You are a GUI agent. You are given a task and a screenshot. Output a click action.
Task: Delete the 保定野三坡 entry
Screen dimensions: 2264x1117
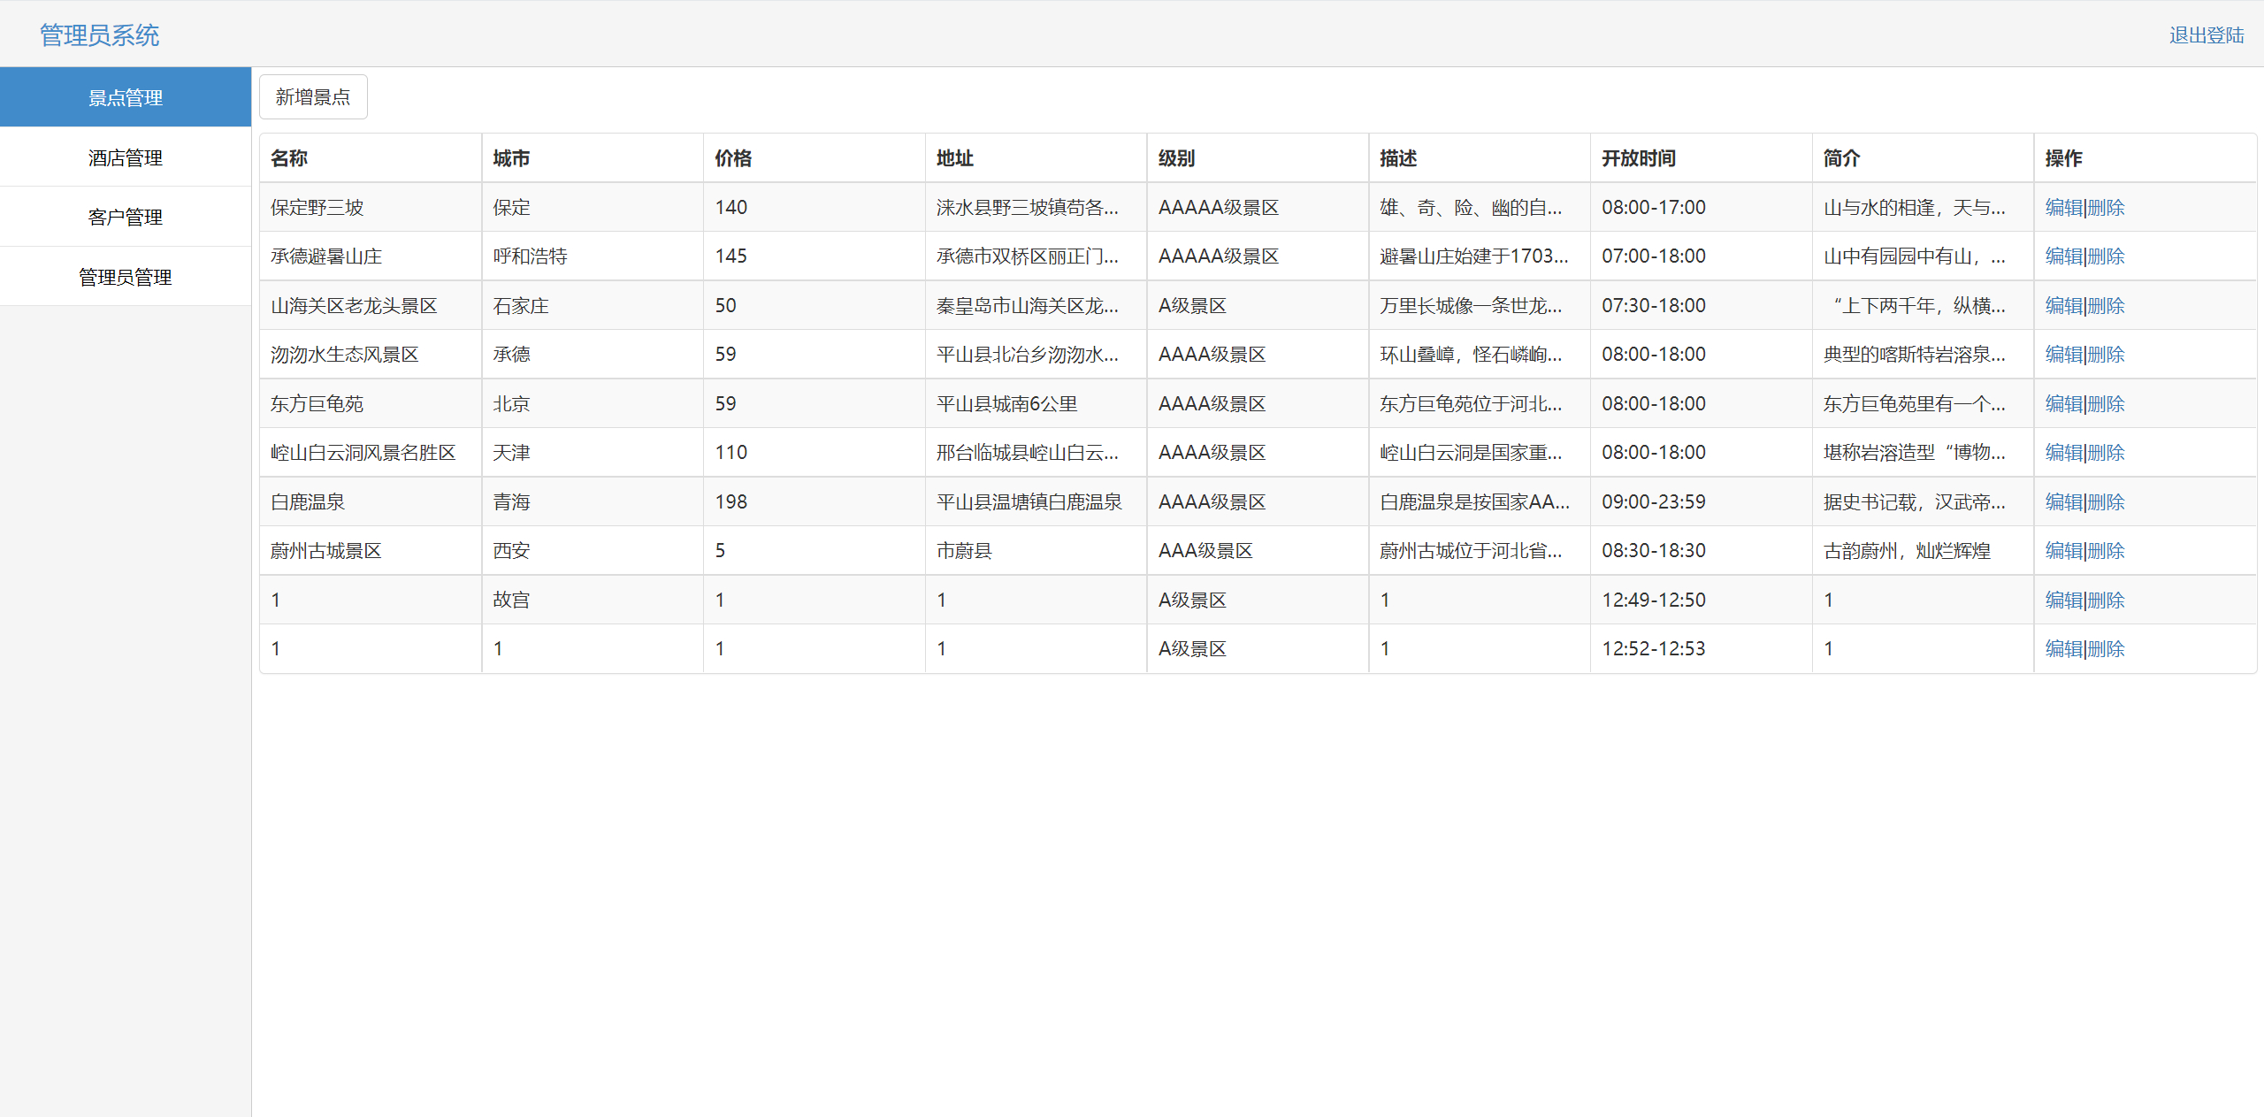pos(2106,207)
